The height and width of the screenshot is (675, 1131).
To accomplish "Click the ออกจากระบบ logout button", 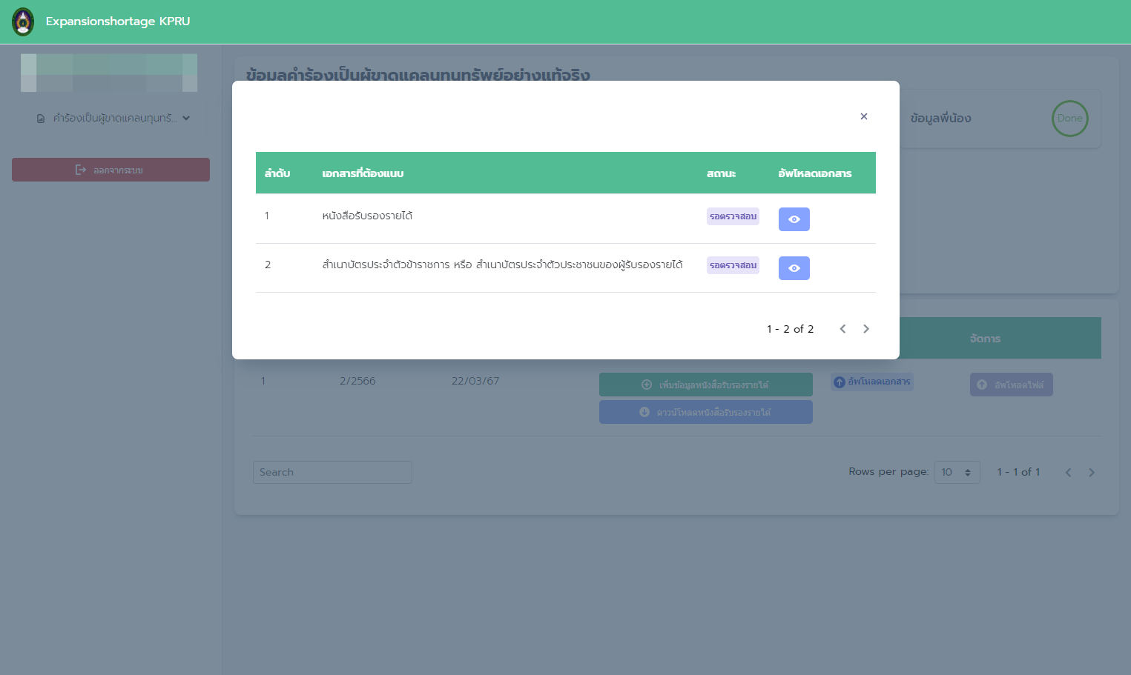I will click(x=111, y=170).
